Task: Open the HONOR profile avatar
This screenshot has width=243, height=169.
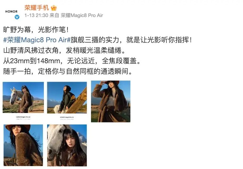Action: pos(11,11)
